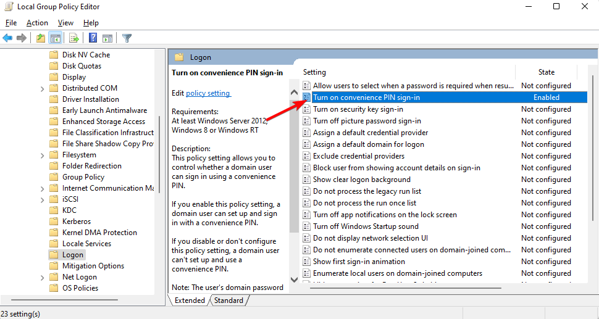Toggle the Show/Hide Console Tree icon
This screenshot has height=319, width=599.
pyautogui.click(x=56, y=38)
